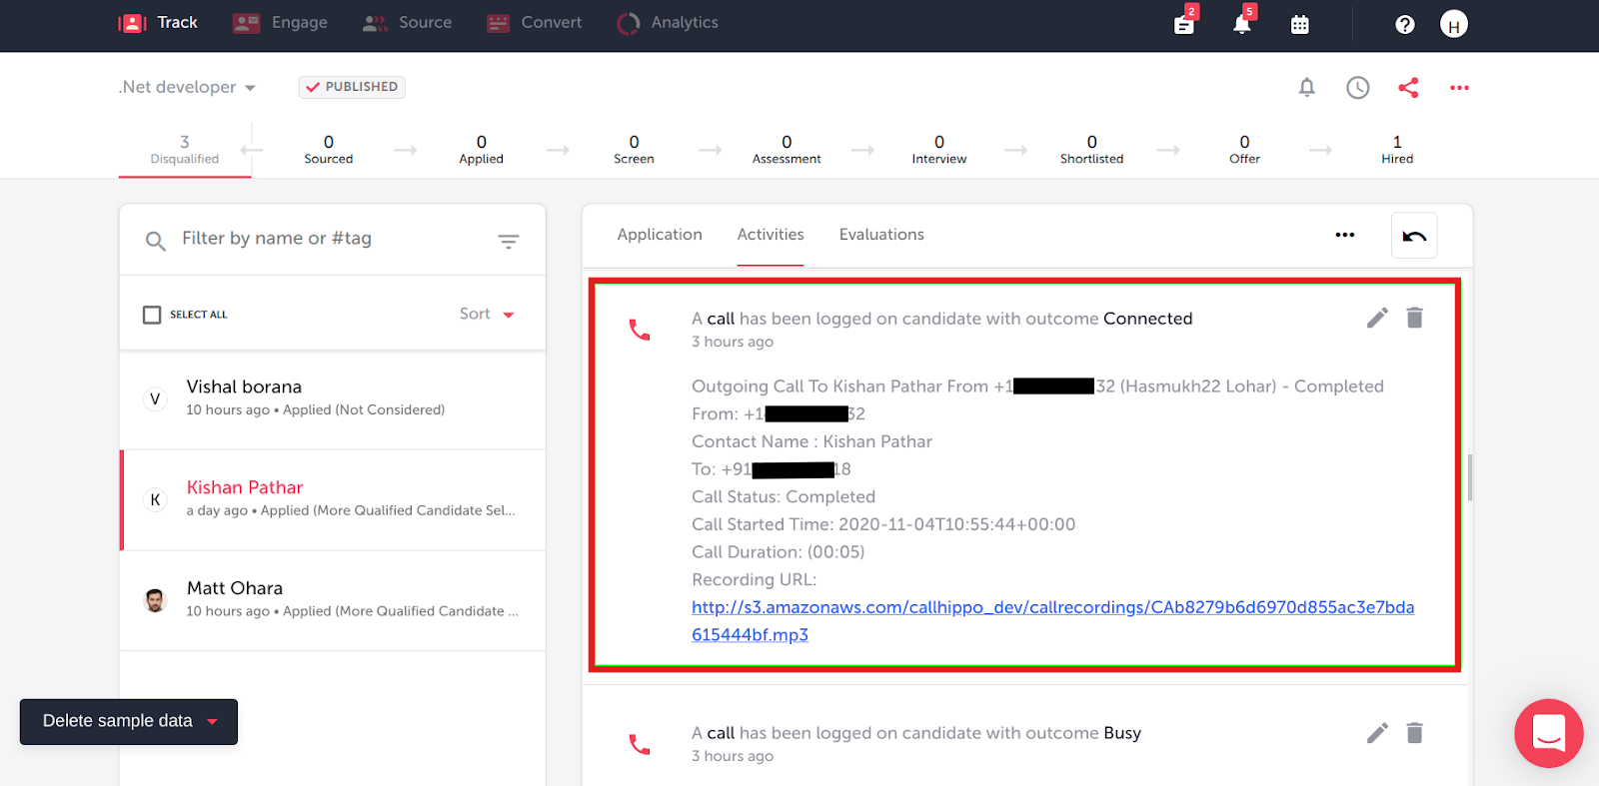Open the Convert module
Screen dimensions: 1599x786
pos(534,23)
